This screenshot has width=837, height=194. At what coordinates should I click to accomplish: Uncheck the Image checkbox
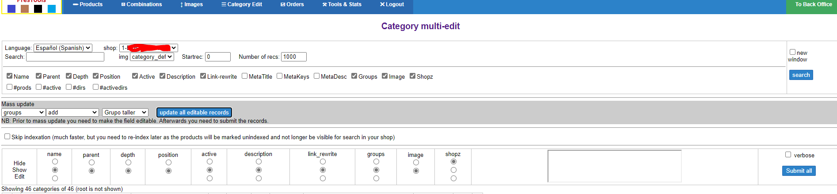click(384, 76)
